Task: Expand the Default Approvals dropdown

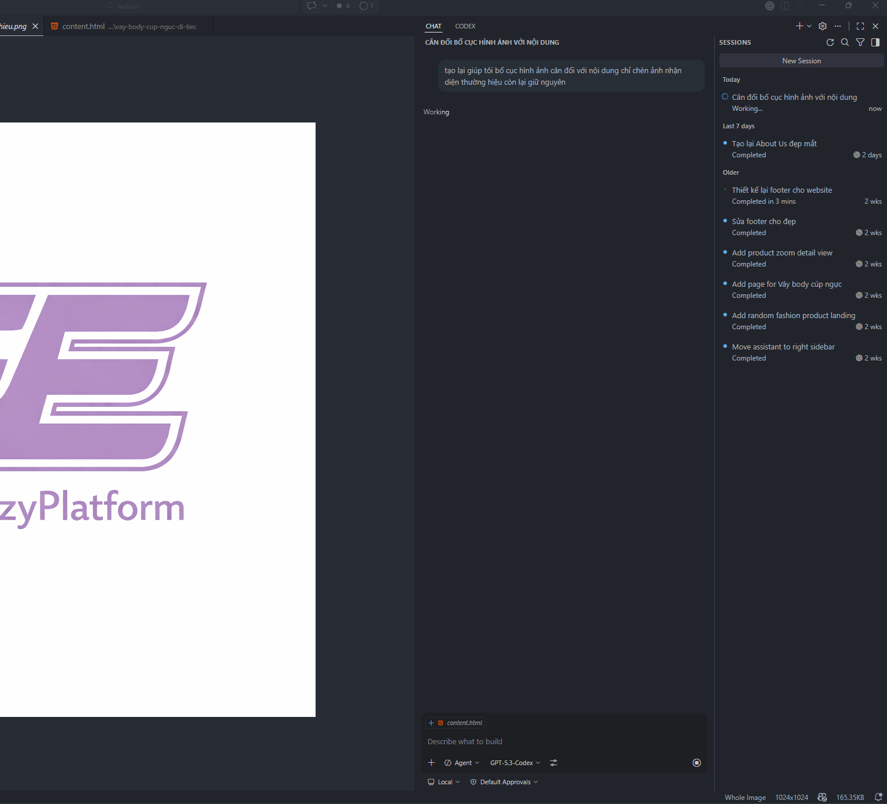Action: tap(504, 782)
